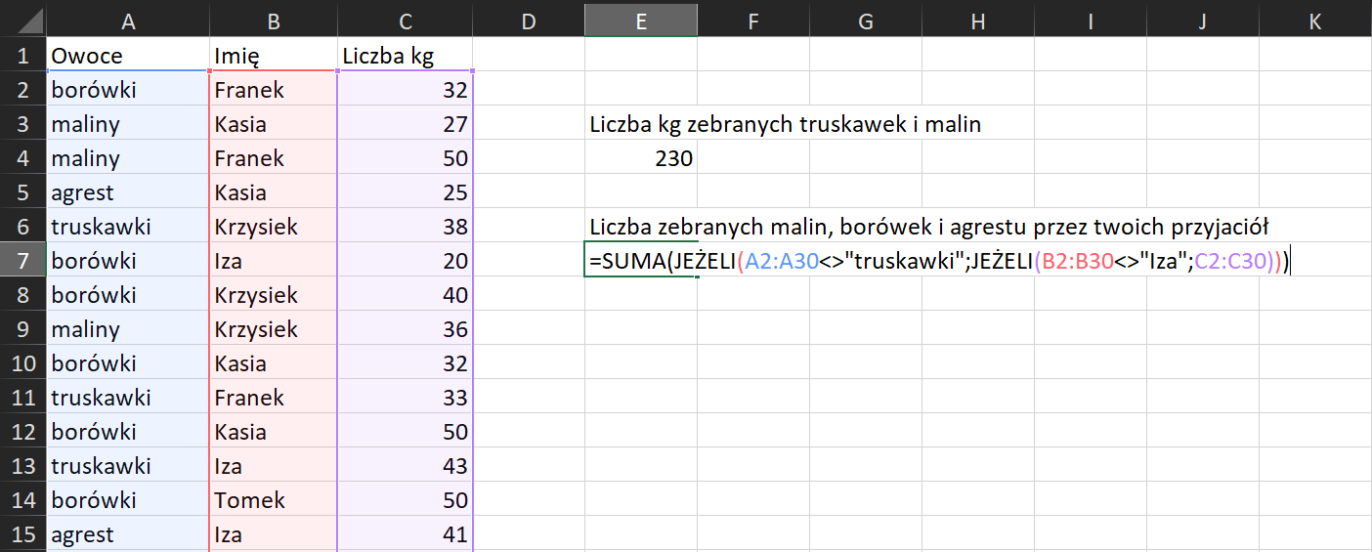Select the "Tomek" name cell
Screen dimensions: 1372x552
273,500
